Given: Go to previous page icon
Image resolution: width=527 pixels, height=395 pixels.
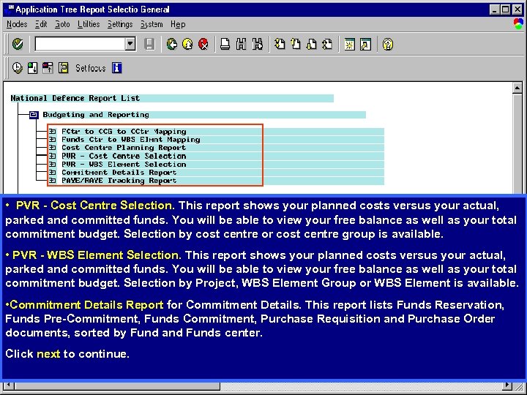Looking at the screenshot, I should click(x=296, y=44).
